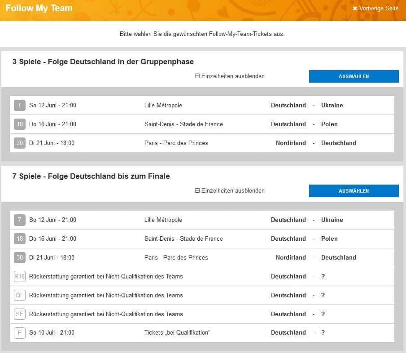Click match 7 badge in group stage package
Screen dimensions: 406x353
[x=19, y=106]
